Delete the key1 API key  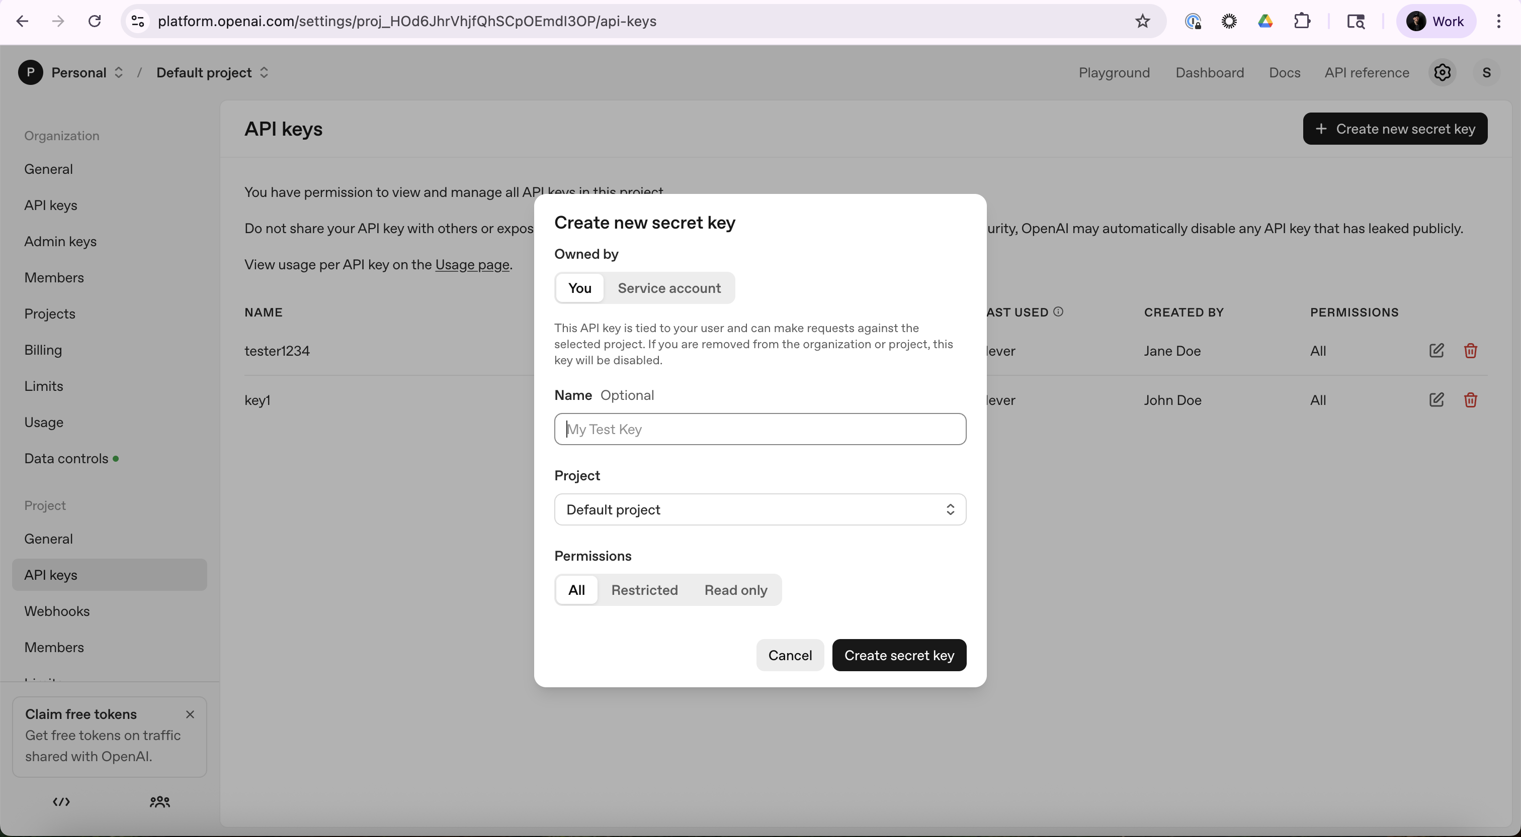pyautogui.click(x=1470, y=400)
